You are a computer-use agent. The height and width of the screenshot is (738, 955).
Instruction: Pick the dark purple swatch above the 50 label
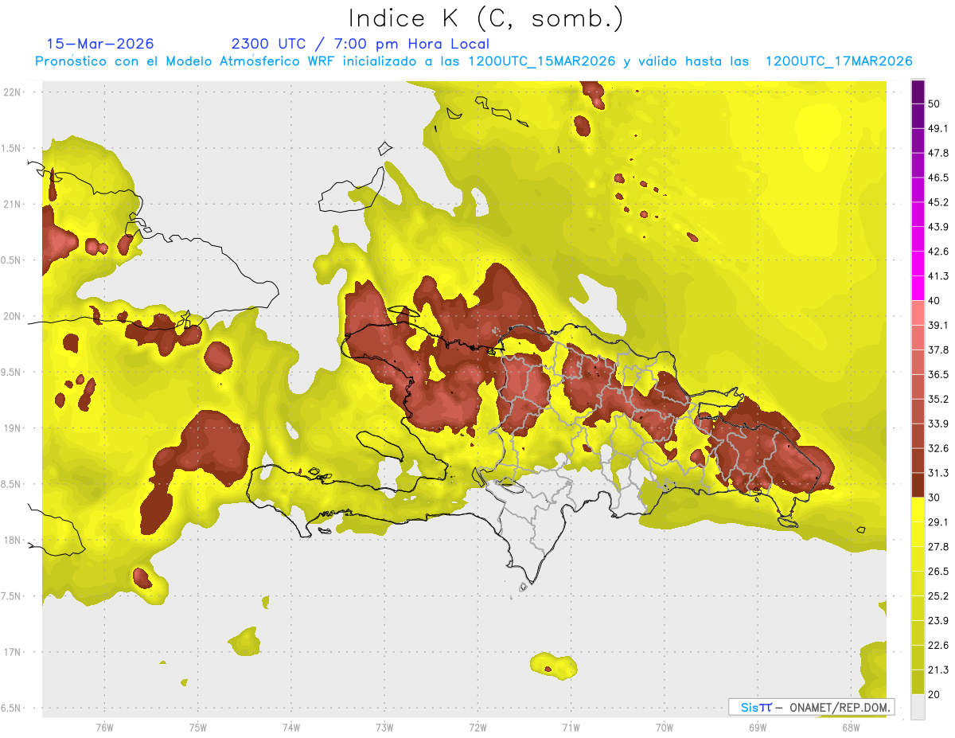pyautogui.click(x=918, y=92)
